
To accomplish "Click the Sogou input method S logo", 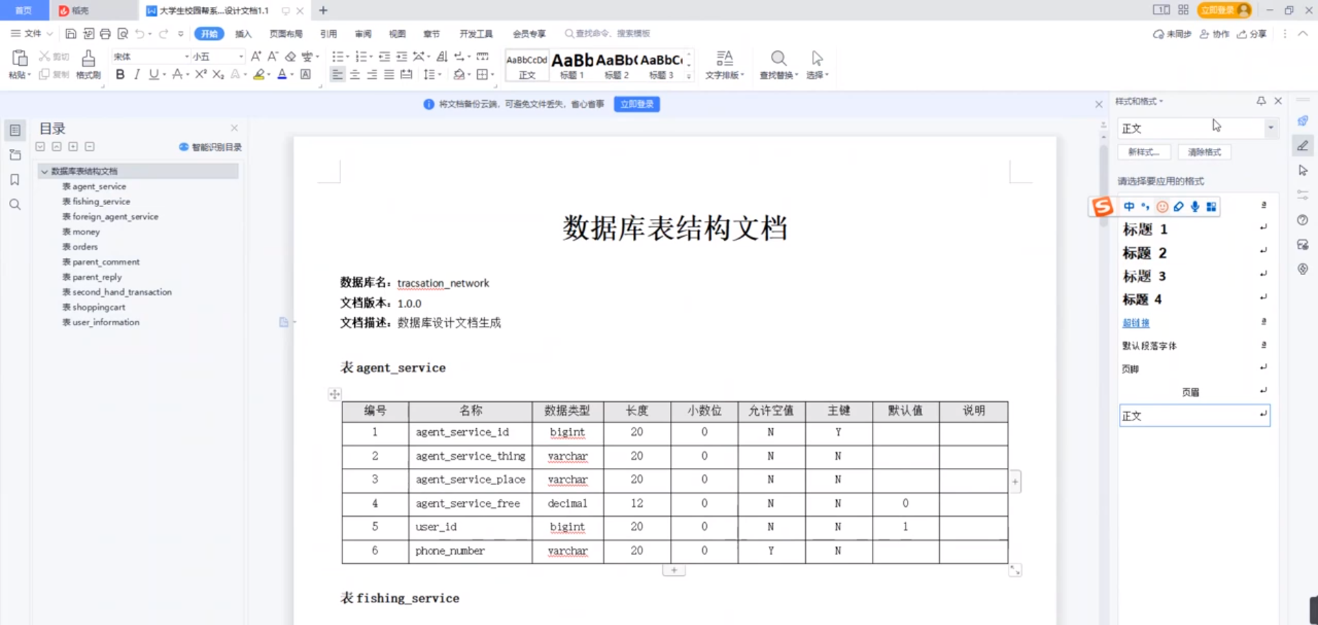I will coord(1102,207).
